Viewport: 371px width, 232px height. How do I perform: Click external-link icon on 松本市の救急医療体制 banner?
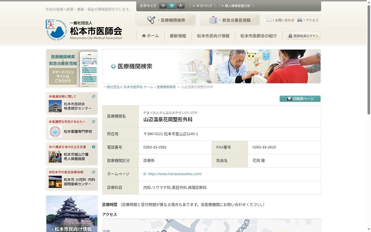[x=94, y=172]
